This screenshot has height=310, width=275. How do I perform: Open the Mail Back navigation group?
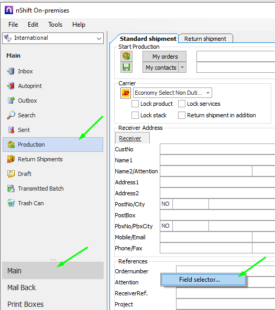pyautogui.click(x=53, y=287)
